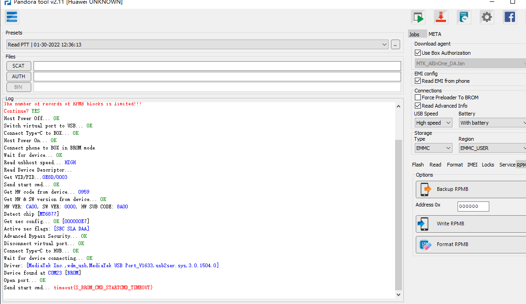Open the USB Speed High speed dropdown
526x304 pixels.
(433, 123)
